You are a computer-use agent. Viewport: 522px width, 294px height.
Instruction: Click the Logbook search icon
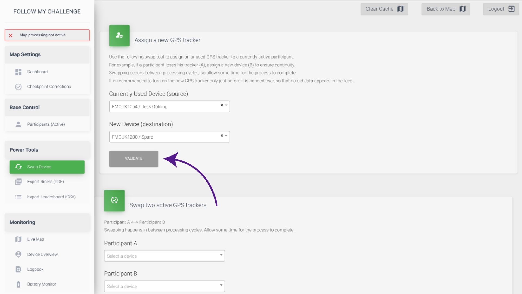click(x=18, y=269)
